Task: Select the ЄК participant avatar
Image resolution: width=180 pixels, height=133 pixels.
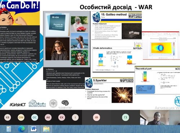Action: coord(62,118)
